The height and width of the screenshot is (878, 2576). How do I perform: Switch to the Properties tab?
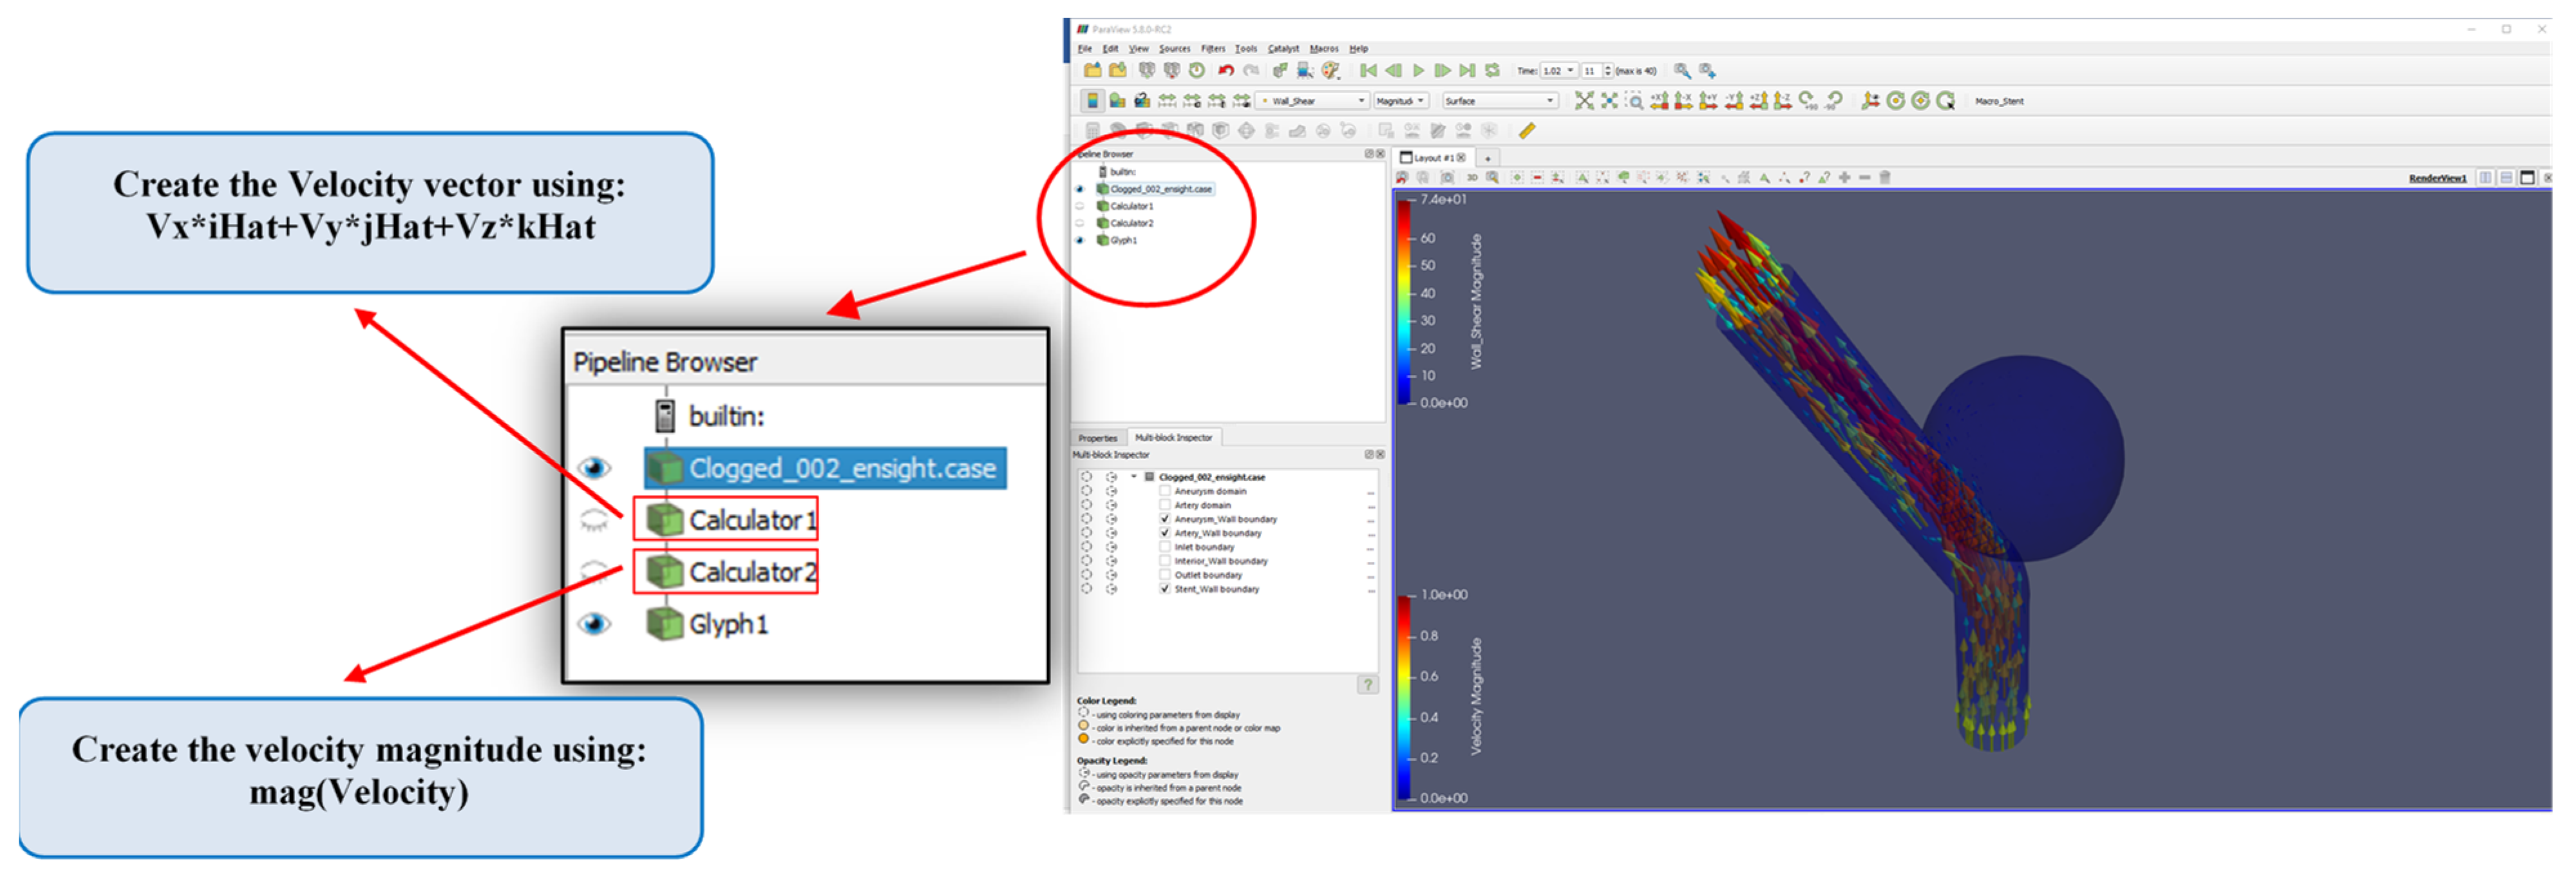click(1097, 439)
